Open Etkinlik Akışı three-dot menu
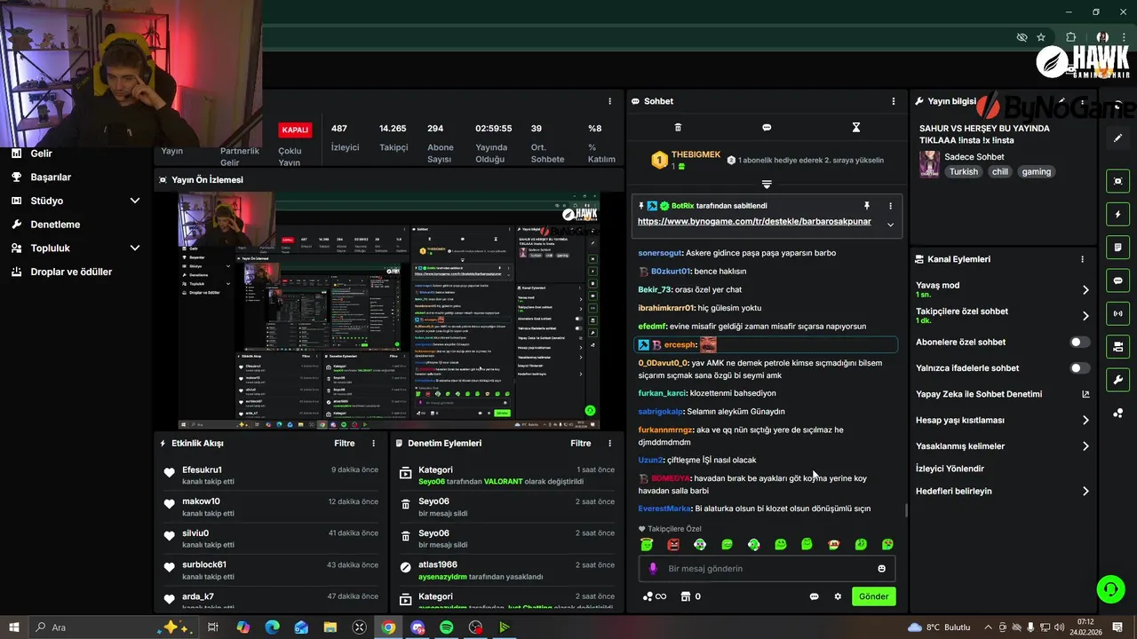Screen dimensions: 1137x639 pos(373,443)
